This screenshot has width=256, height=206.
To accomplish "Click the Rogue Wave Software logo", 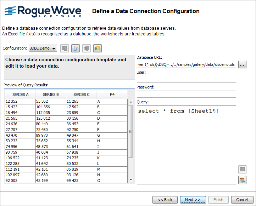I will click(x=43, y=12).
